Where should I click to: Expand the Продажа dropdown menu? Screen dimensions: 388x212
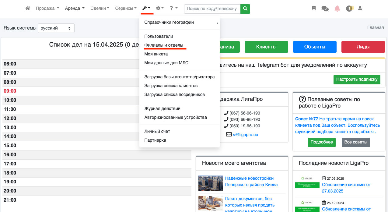(47, 9)
